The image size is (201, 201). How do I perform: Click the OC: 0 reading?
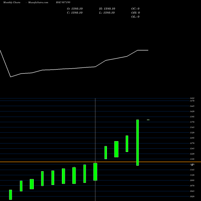(135, 9)
